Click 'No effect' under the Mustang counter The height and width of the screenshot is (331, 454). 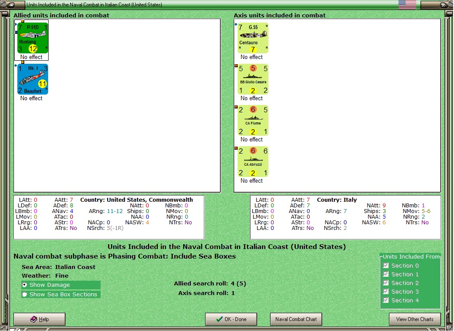(x=31, y=57)
